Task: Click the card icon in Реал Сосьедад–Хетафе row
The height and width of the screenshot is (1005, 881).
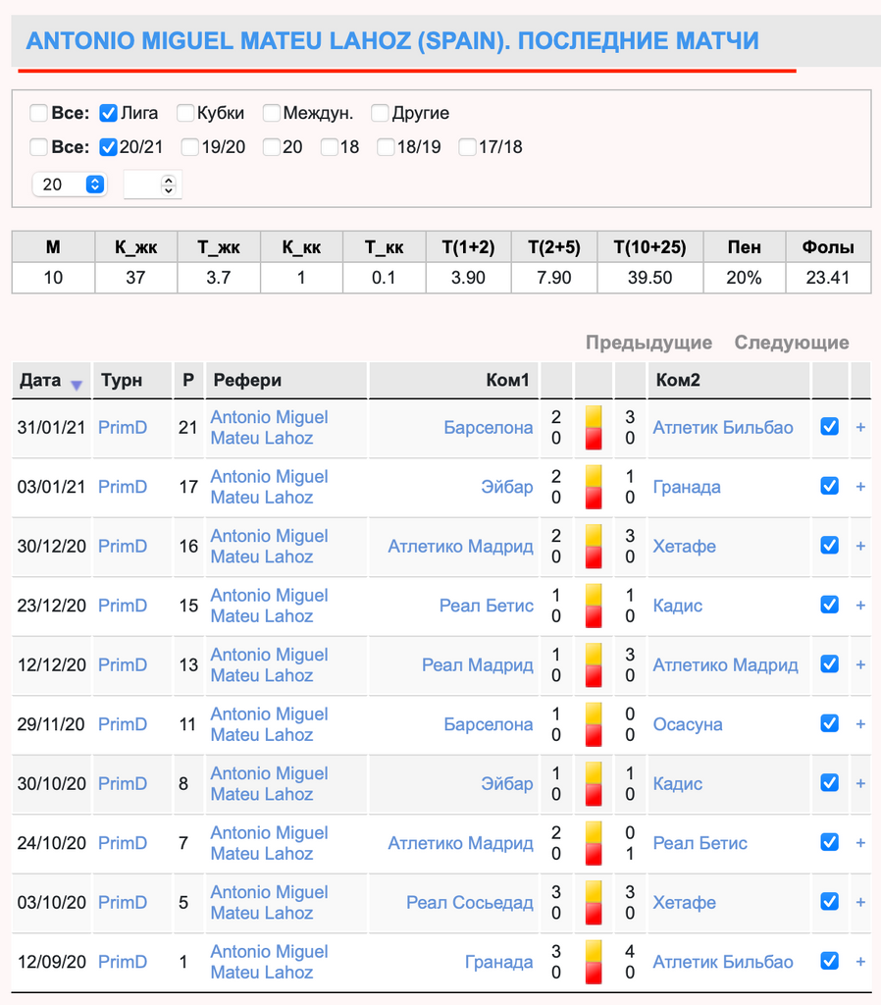Action: point(594,903)
